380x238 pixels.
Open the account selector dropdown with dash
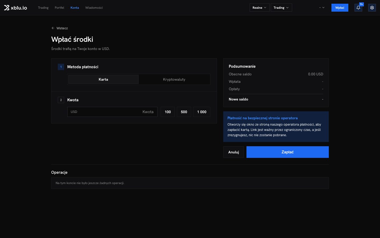[322, 8]
